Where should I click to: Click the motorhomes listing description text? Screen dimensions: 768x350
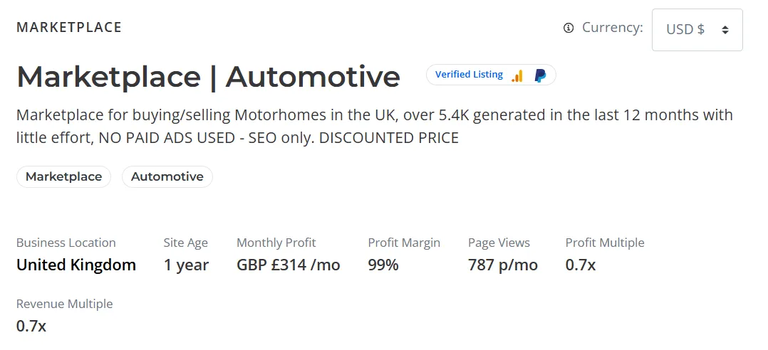pyautogui.click(x=374, y=126)
